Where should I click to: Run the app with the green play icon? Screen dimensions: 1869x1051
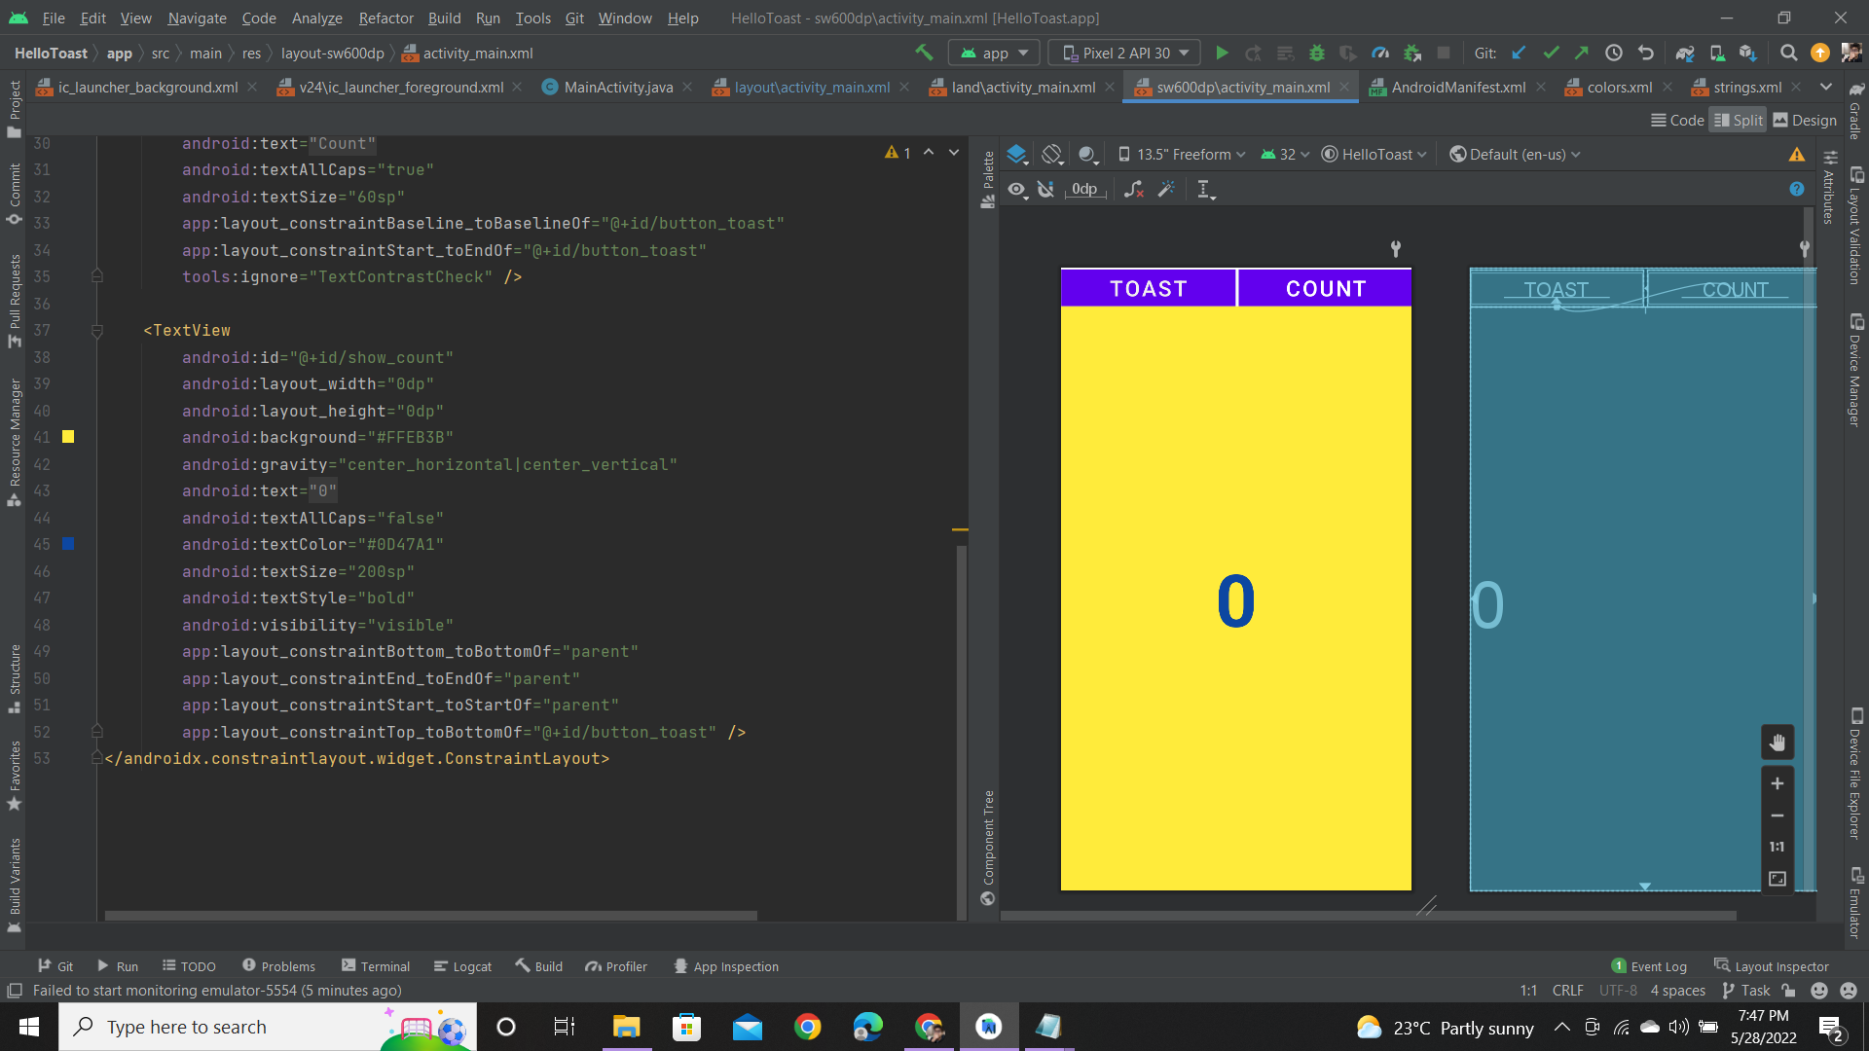[1223, 53]
